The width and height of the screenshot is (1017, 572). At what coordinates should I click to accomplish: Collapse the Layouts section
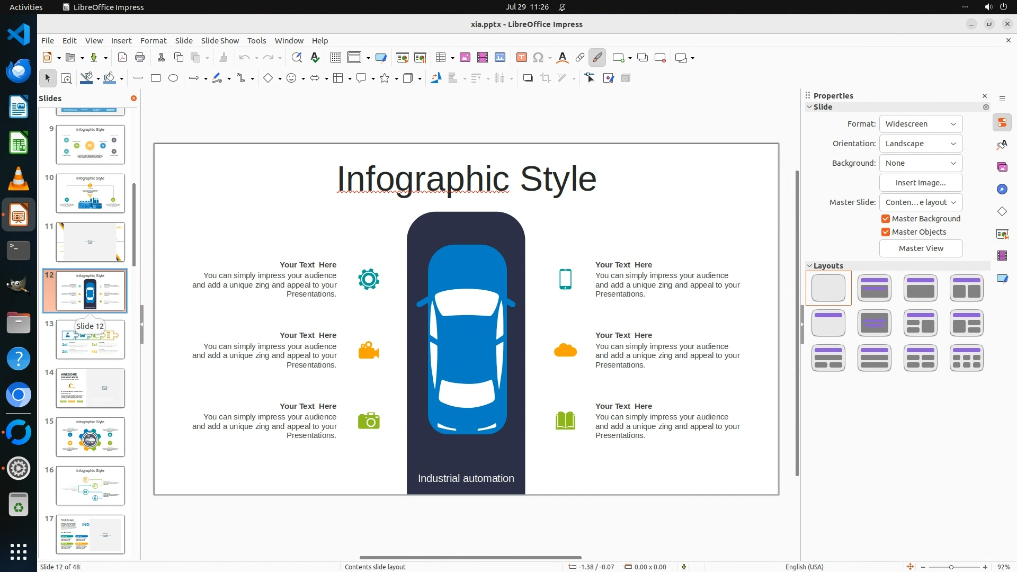809,266
